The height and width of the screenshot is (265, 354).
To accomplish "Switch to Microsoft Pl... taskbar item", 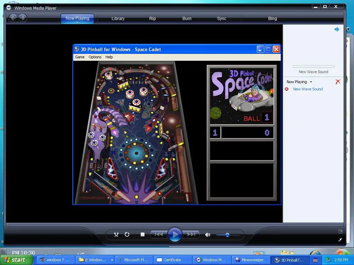I will point(134,260).
